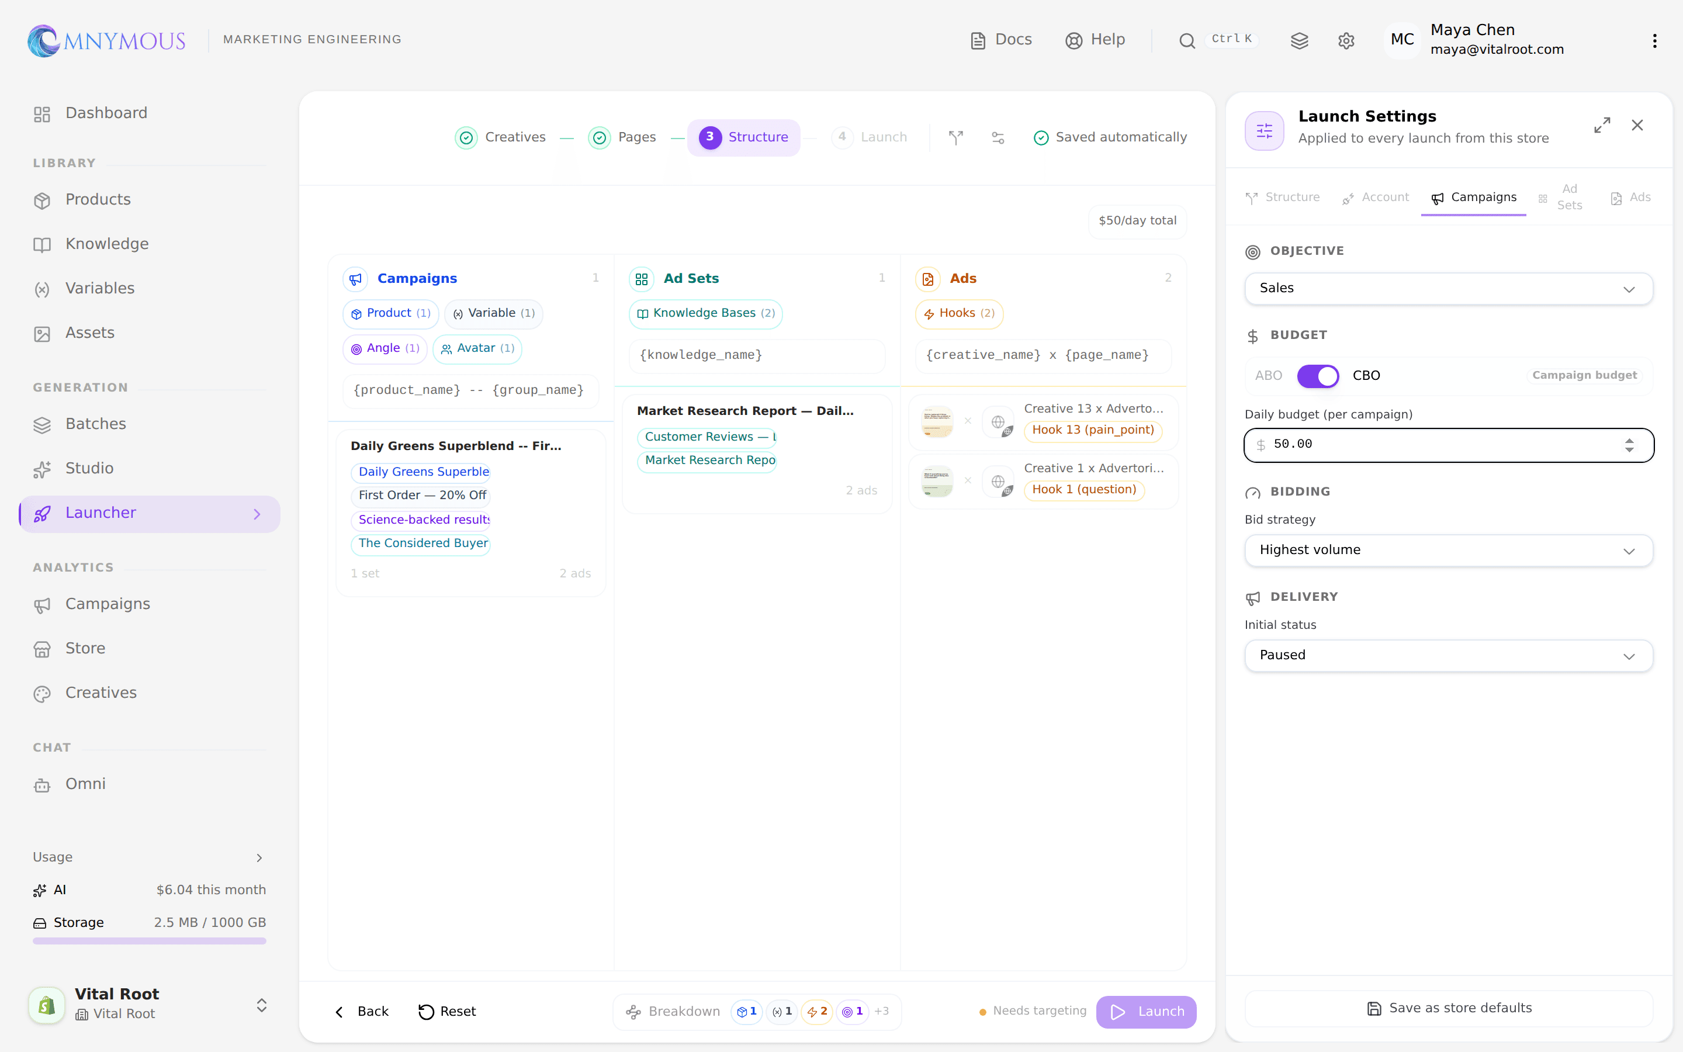Viewport: 1683px width, 1052px height.
Task: Switch to the Ad Sets settings tab
Action: (1560, 198)
